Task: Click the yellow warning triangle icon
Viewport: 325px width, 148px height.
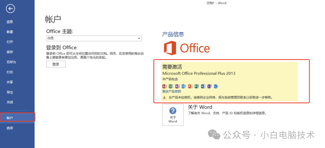Action: pyautogui.click(x=164, y=97)
